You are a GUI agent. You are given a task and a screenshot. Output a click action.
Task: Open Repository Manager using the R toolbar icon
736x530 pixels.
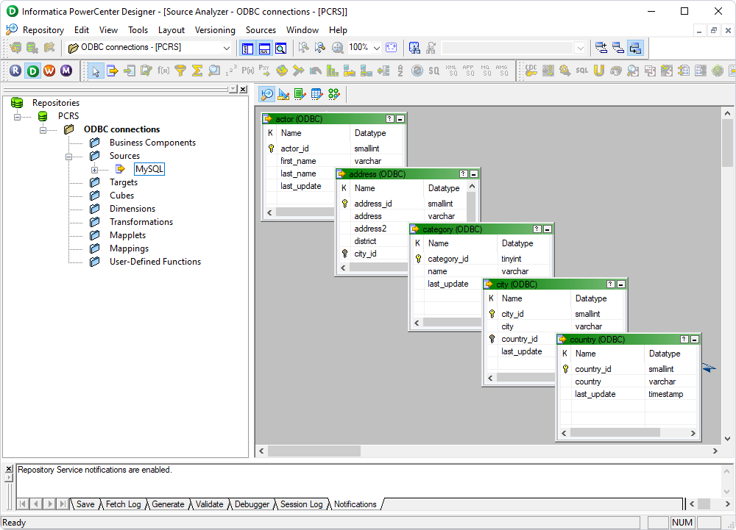coord(15,71)
